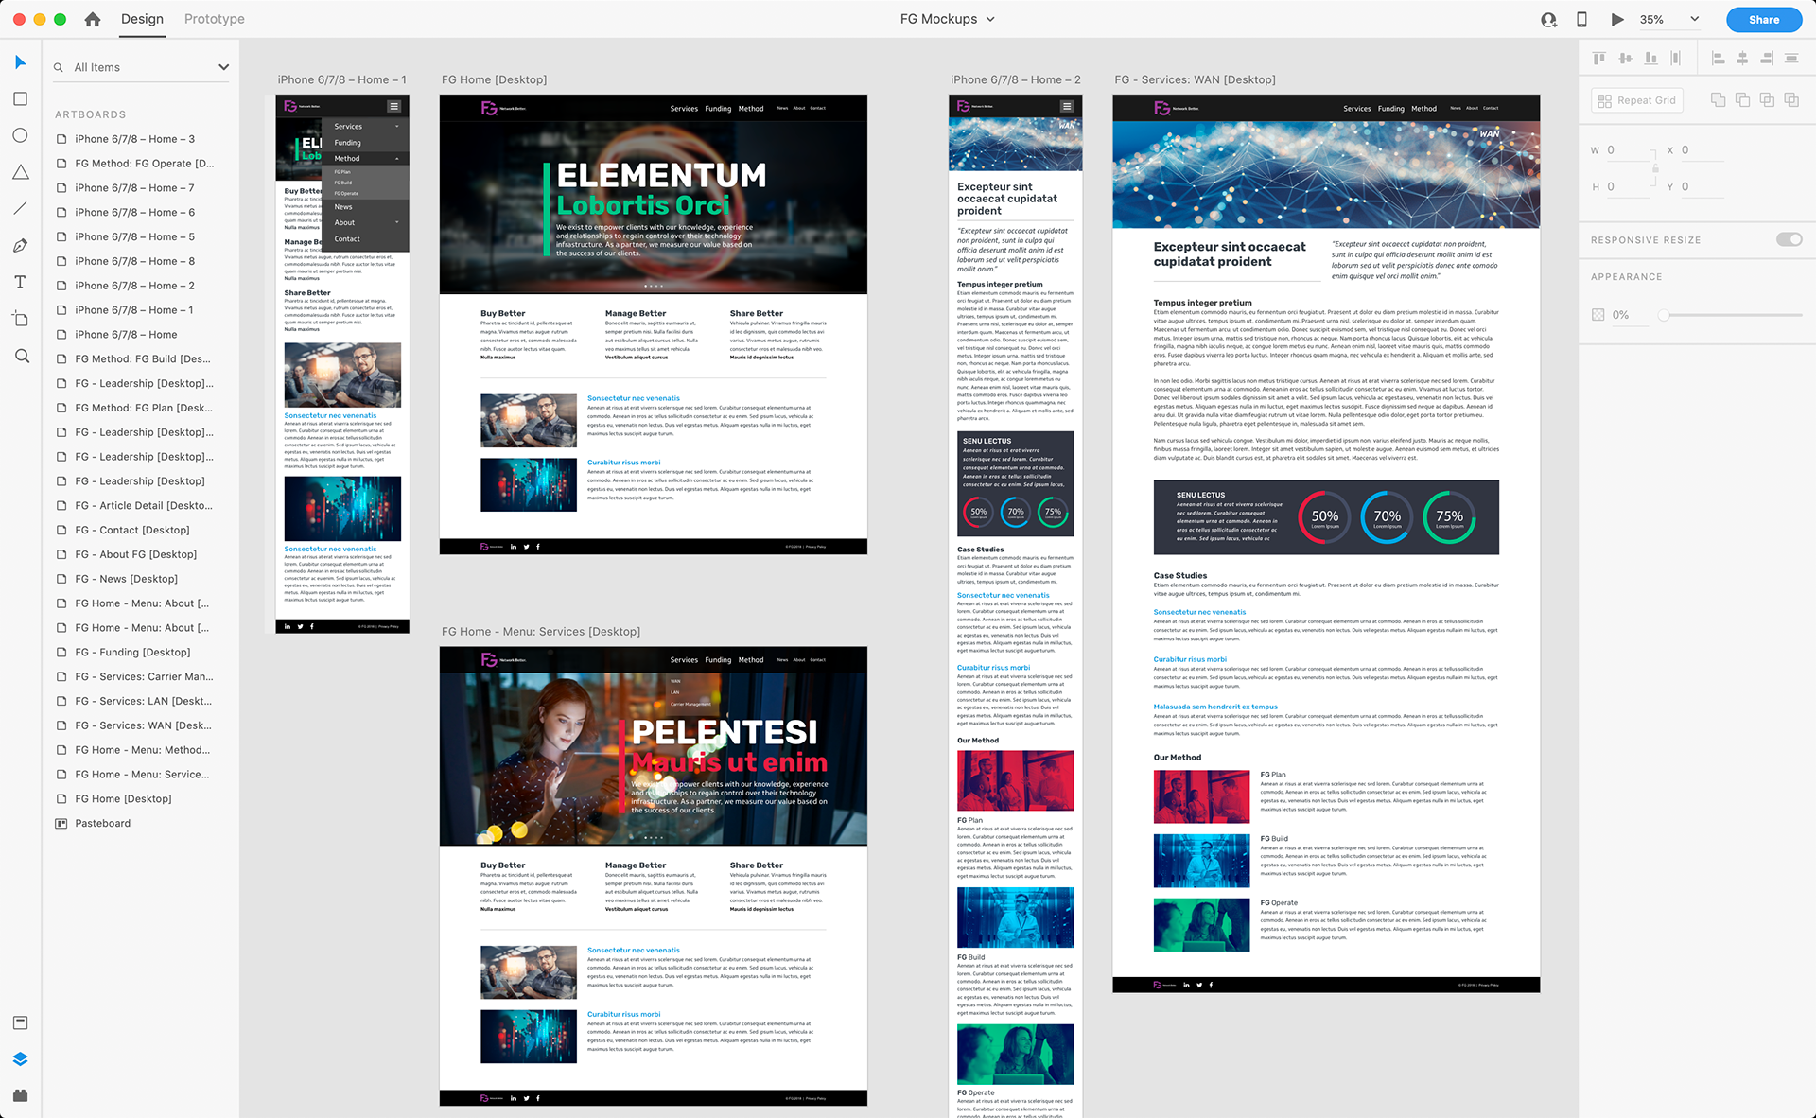Screen dimensions: 1816x1118
Task: Open mobile device preview
Action: (1581, 19)
